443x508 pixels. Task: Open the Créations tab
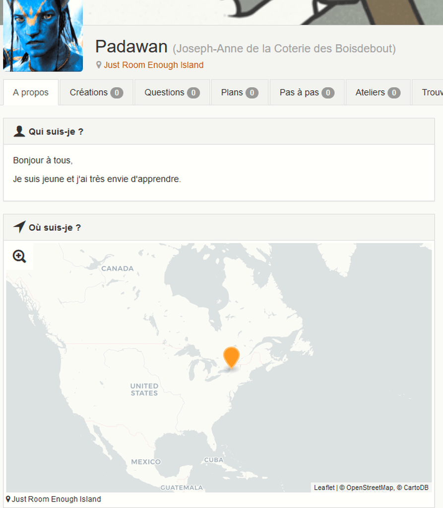[96, 92]
